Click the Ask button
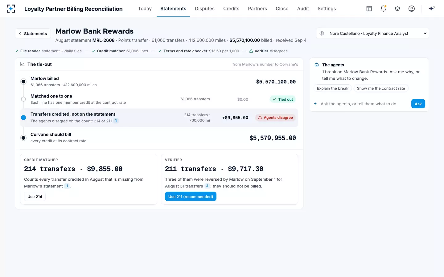 [x=418, y=104]
